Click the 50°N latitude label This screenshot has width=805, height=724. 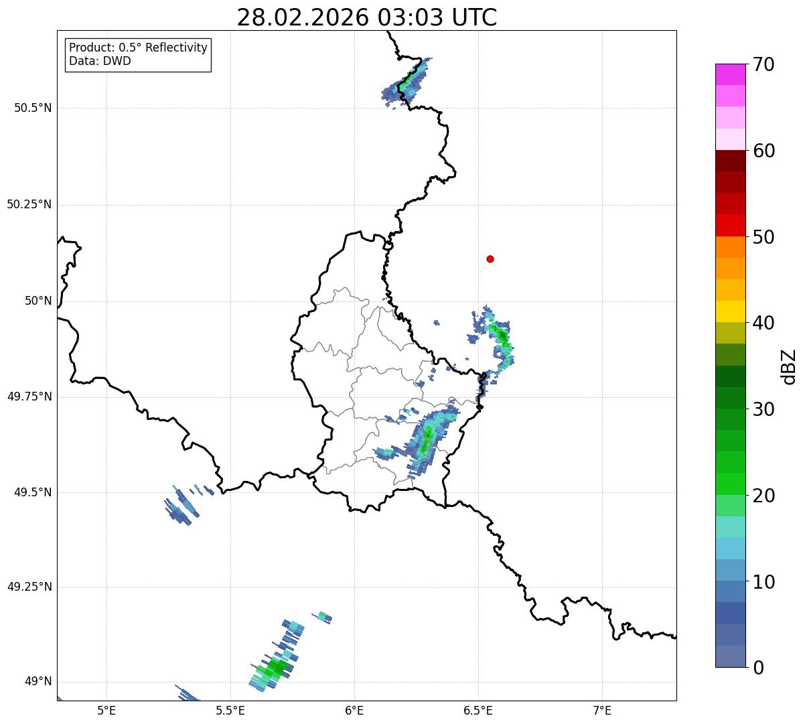tap(38, 301)
